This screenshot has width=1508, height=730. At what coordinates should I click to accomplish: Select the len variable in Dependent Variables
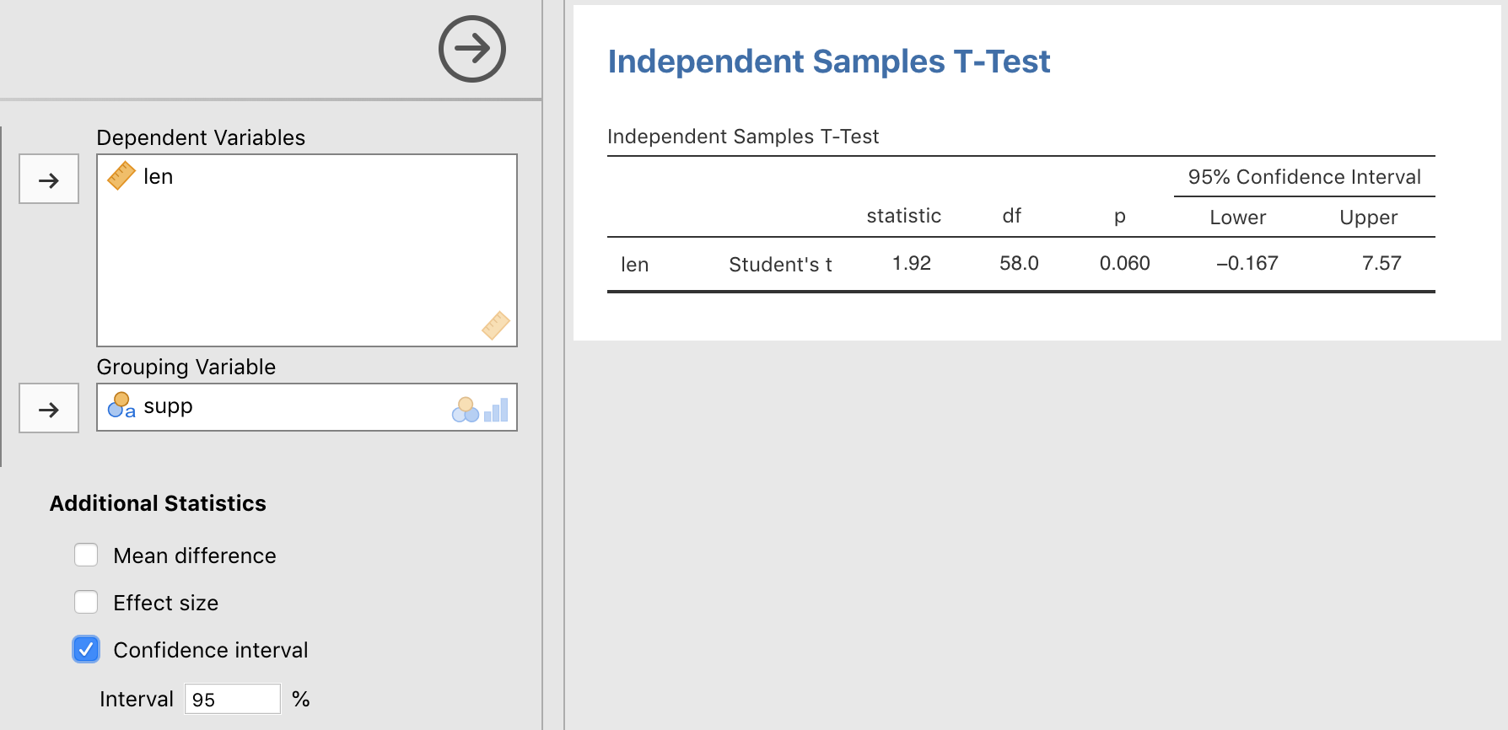click(159, 176)
